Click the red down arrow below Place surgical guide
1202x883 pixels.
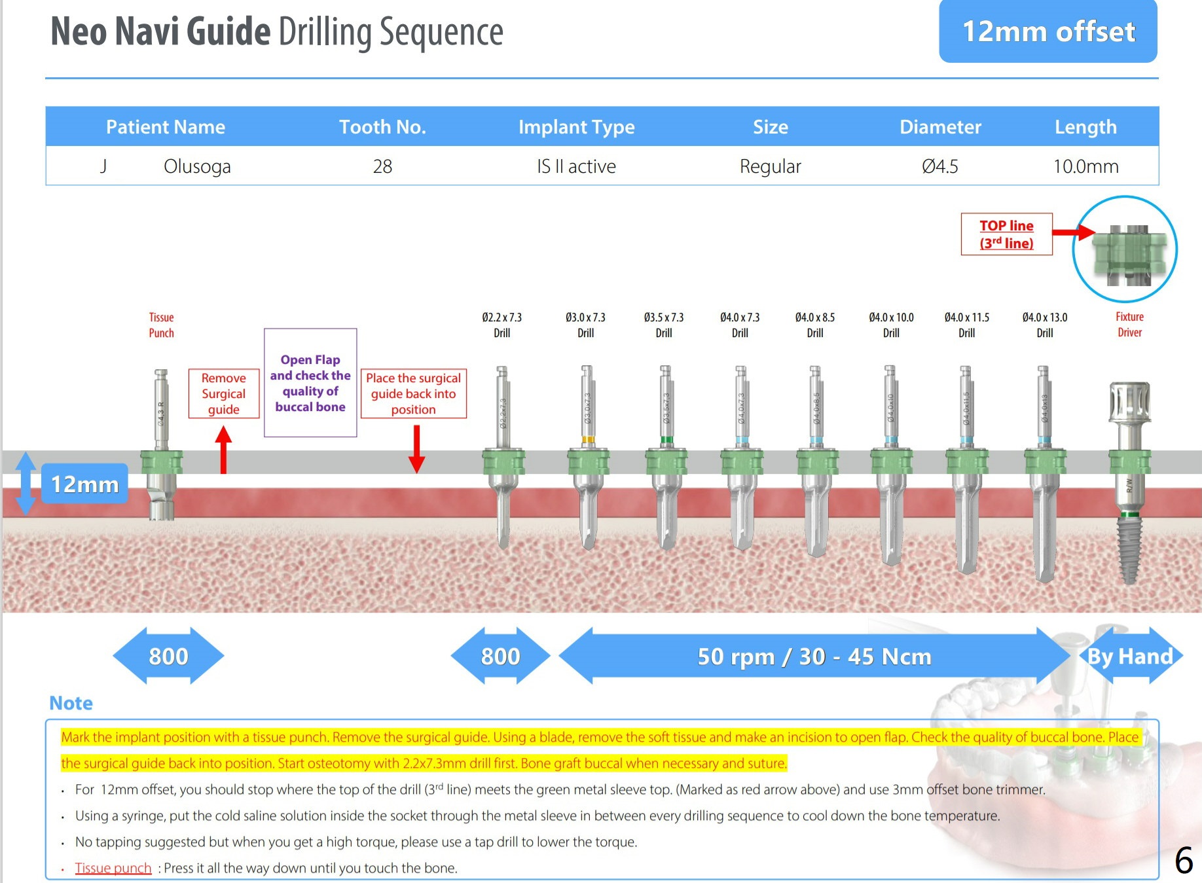pos(416,450)
